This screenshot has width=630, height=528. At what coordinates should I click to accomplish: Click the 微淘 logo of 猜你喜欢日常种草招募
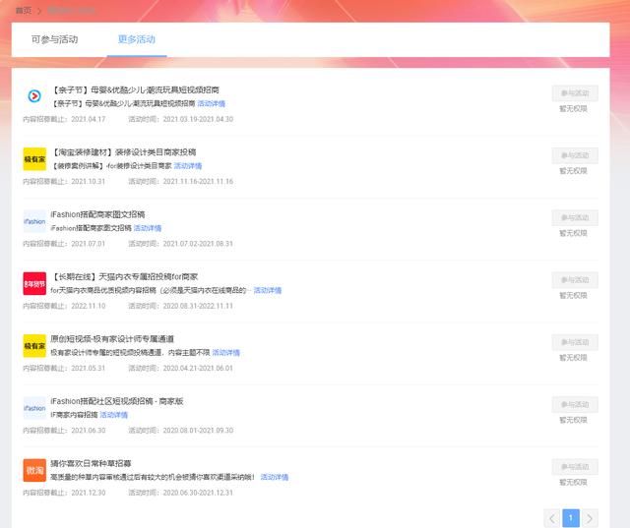point(34,470)
